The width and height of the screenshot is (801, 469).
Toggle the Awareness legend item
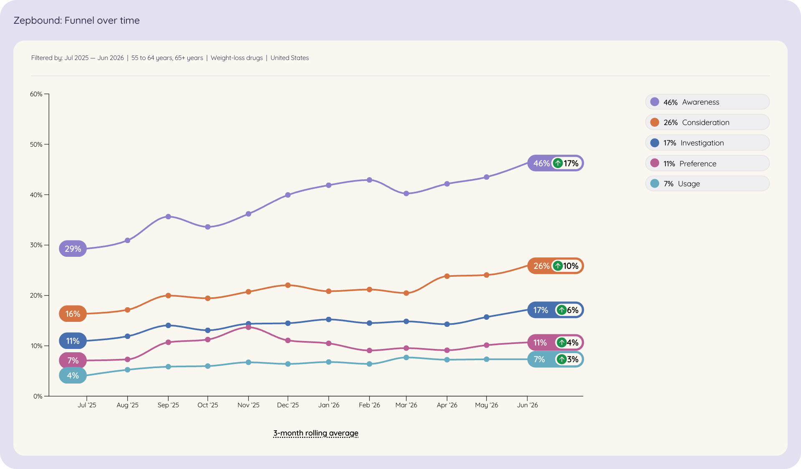707,102
